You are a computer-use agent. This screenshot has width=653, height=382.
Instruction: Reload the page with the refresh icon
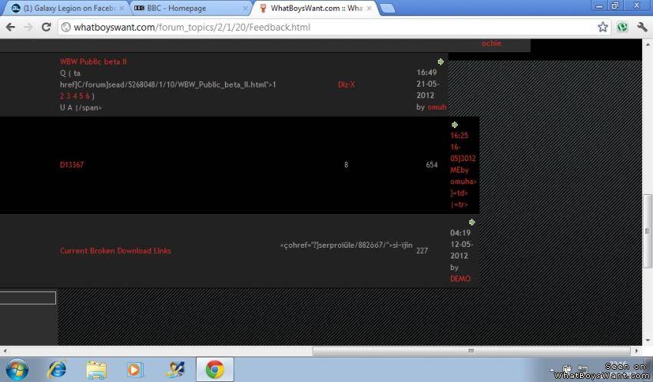point(46,27)
